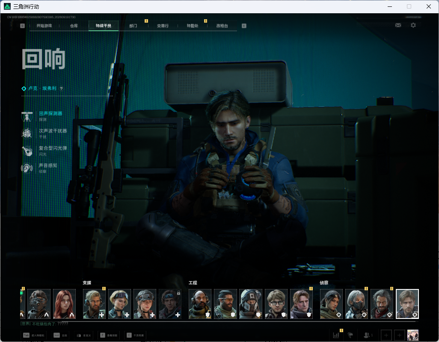This screenshot has height=342, width=439.
Task: Select the blonde support operator with goggles
Action: point(119,304)
